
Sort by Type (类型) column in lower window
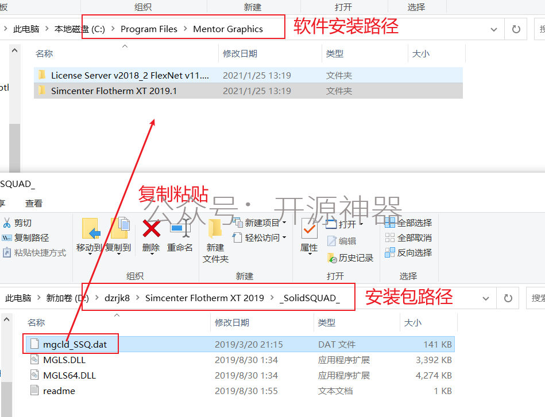(326, 322)
